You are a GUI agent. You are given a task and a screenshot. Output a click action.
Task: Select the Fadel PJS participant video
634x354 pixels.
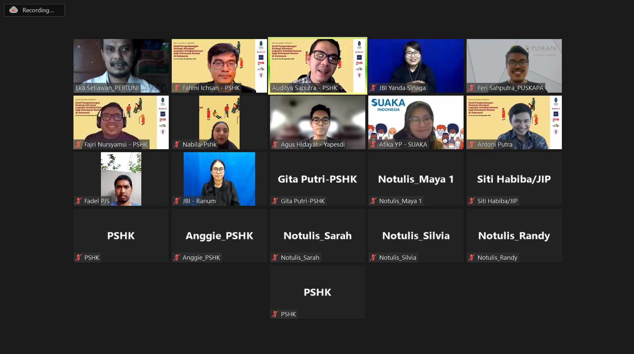pos(121,179)
